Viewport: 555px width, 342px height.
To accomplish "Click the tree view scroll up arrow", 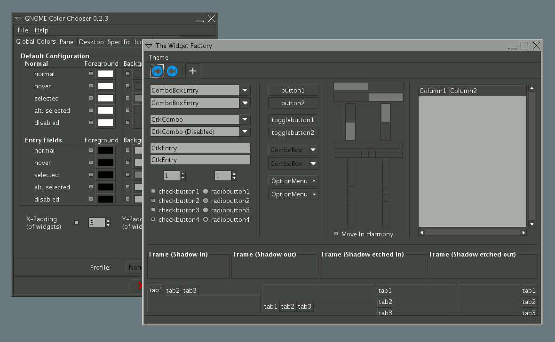I will pos(531,88).
